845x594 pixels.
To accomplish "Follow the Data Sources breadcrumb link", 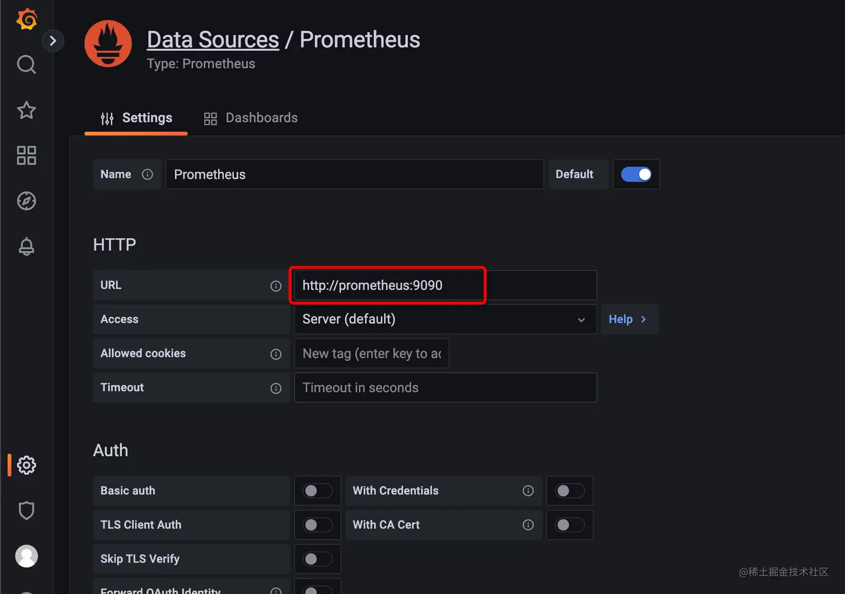I will [x=213, y=40].
